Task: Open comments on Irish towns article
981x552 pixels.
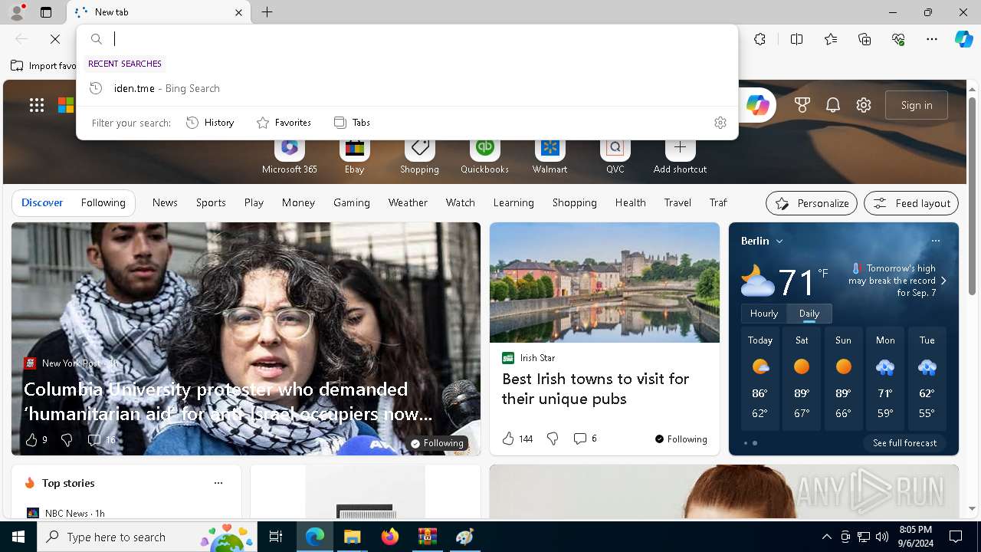Action: coord(585,439)
